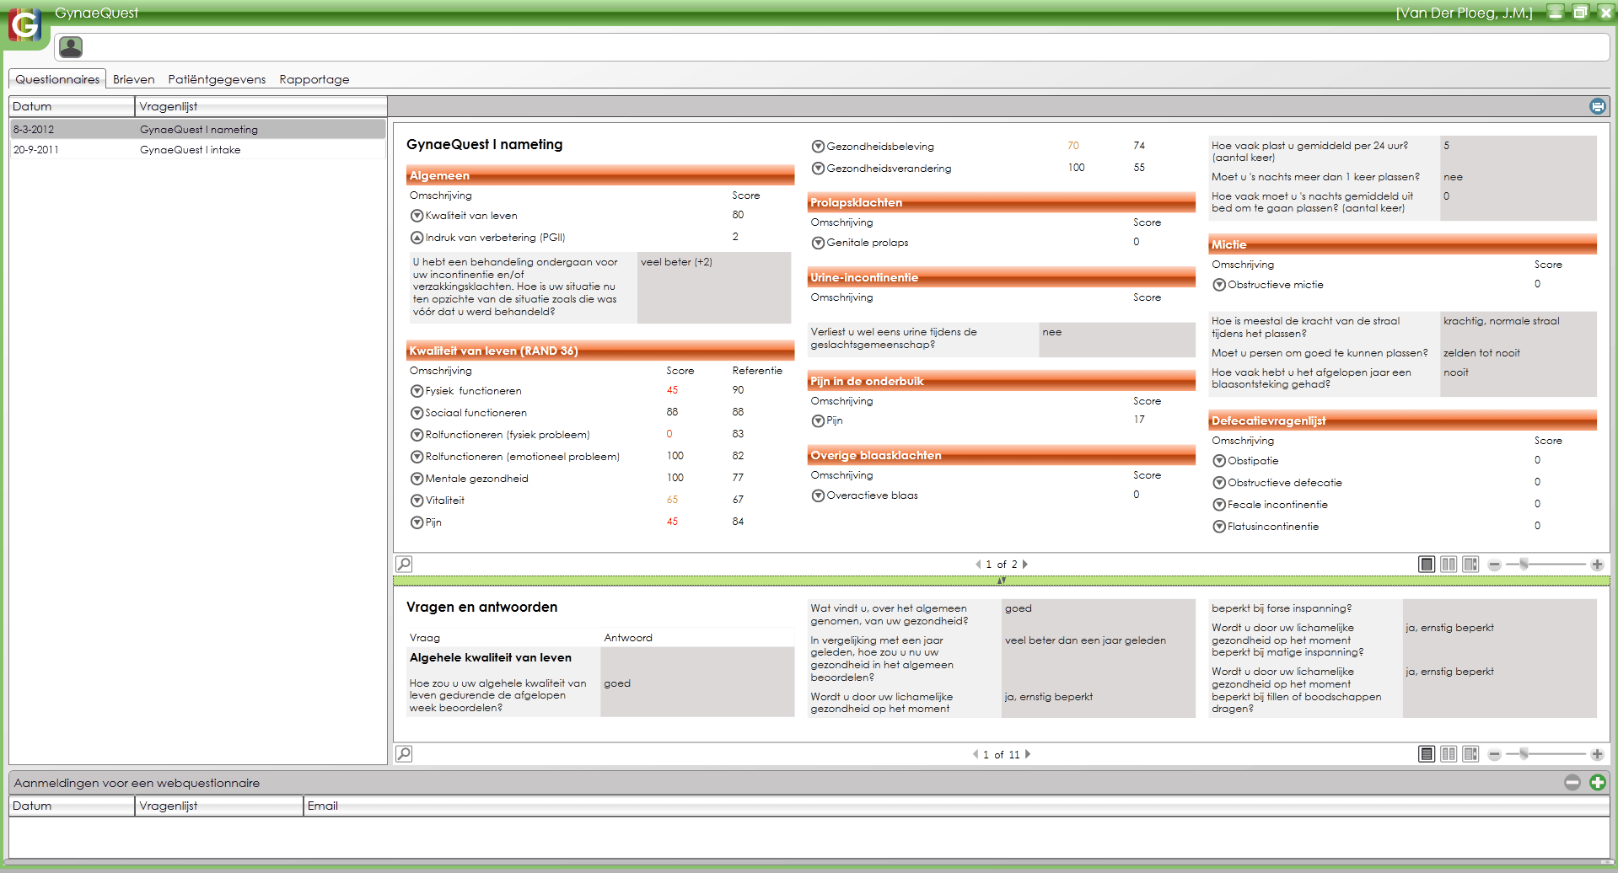Go to next page in the 1 of 11 pager

pos(1028,754)
